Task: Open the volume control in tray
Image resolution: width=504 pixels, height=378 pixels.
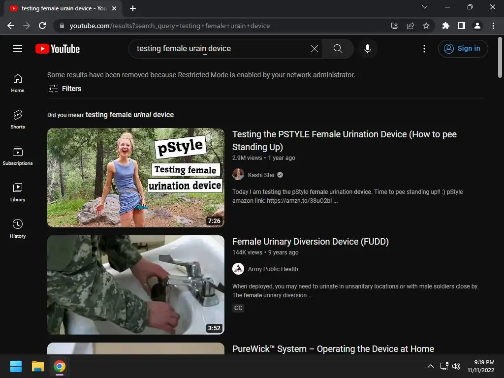Action: click(456, 366)
